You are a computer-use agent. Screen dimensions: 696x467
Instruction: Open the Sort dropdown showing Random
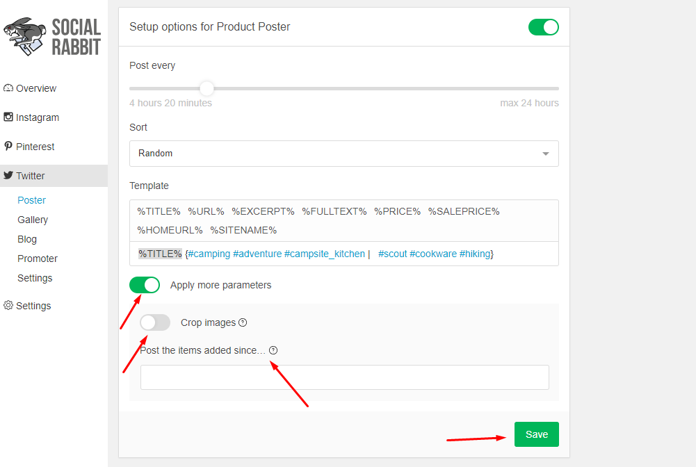[x=344, y=154]
